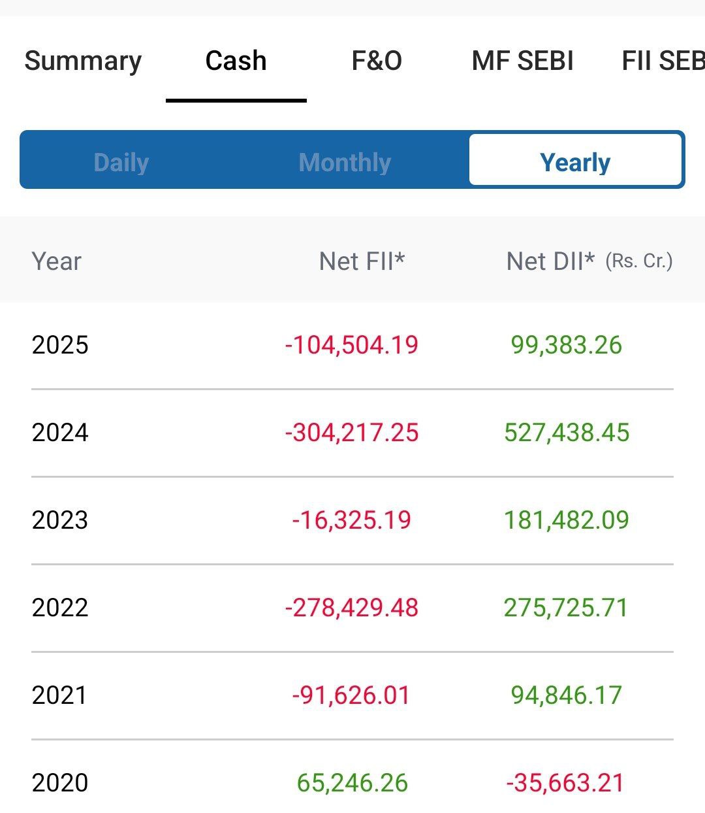Select the Yearly view toggle
Screen dimensions: 705x813
tap(575, 162)
